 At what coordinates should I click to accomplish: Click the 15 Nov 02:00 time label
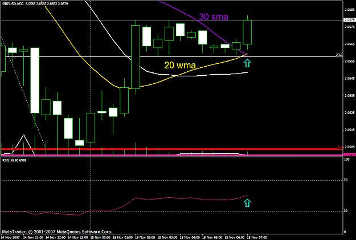[x=145, y=238]
